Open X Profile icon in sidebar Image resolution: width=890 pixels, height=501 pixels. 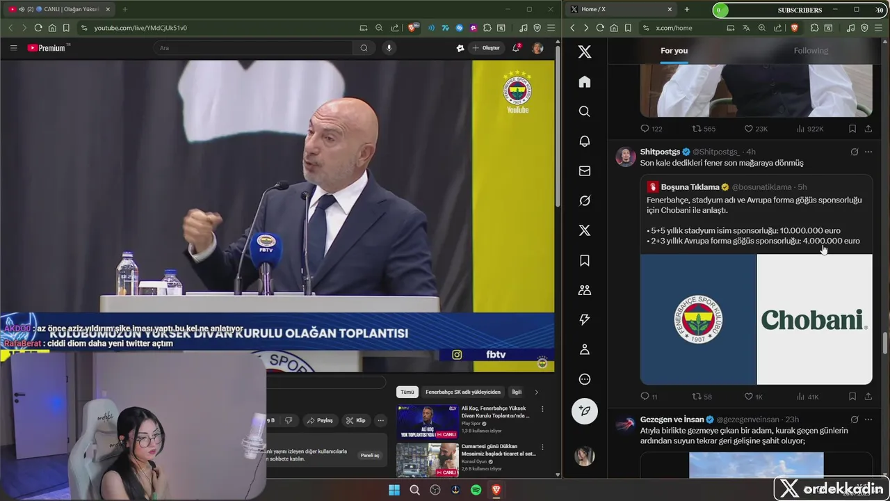[585, 349]
